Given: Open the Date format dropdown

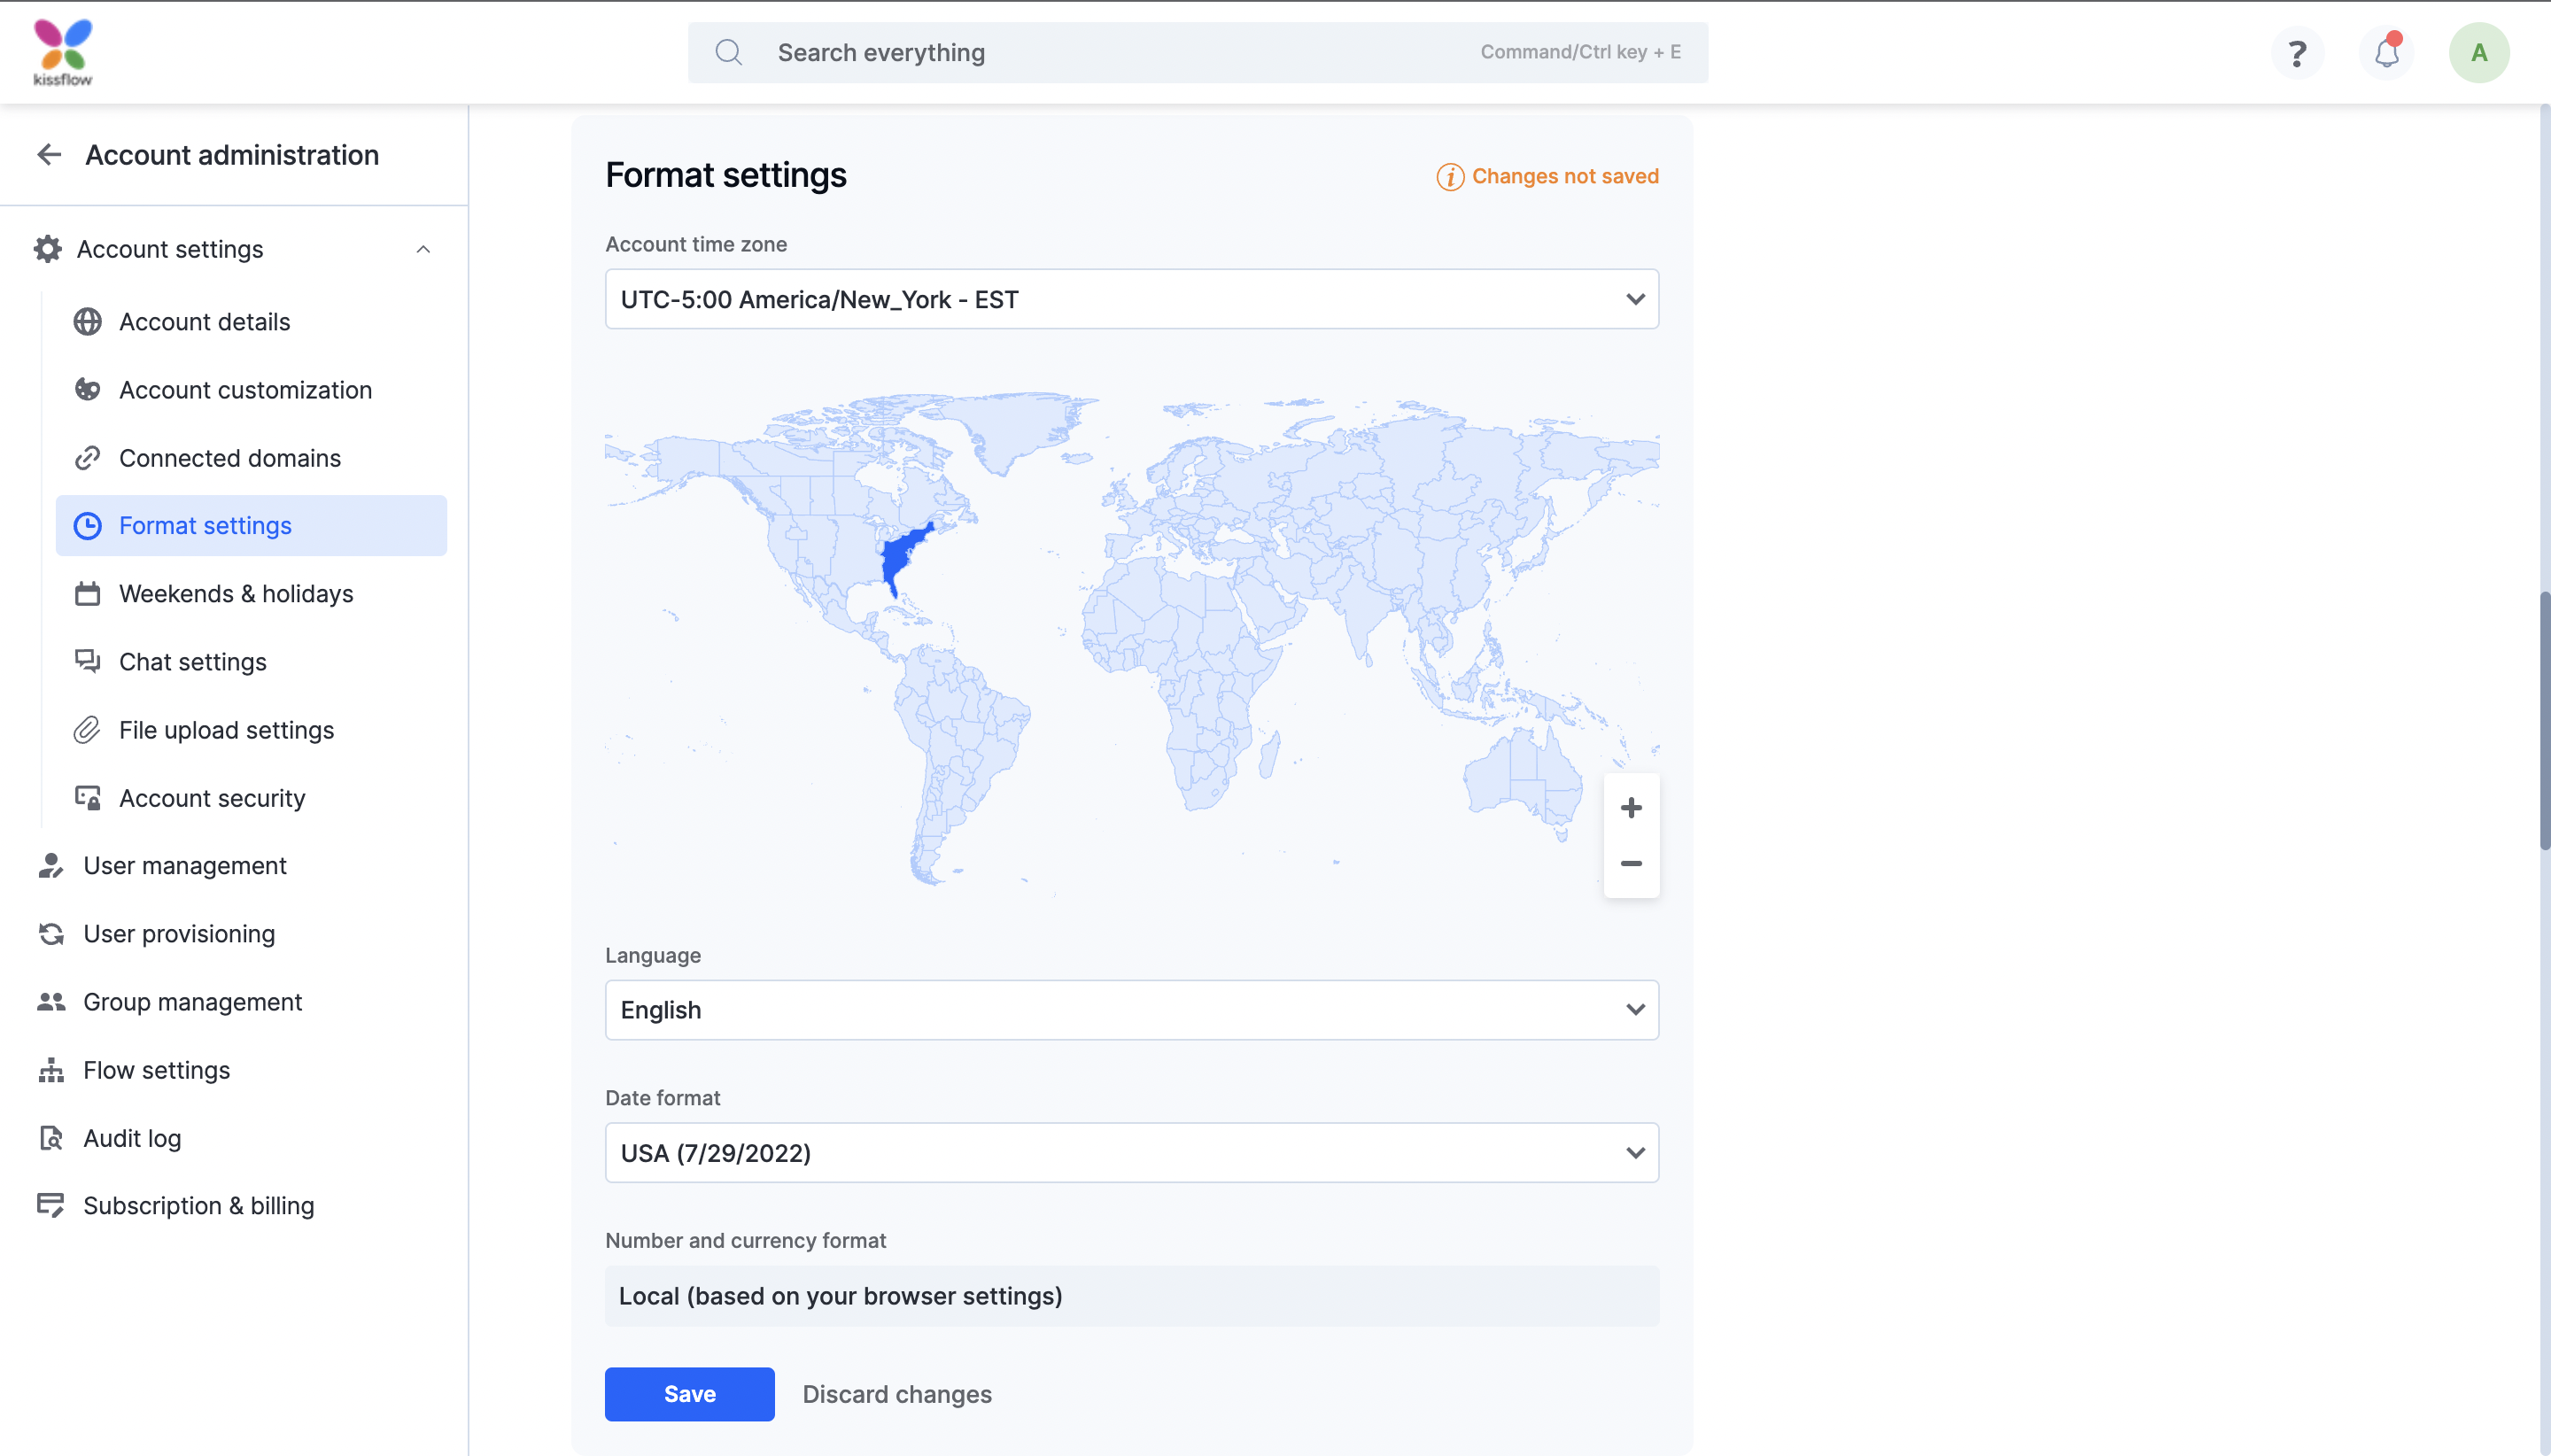Looking at the screenshot, I should (1132, 1153).
